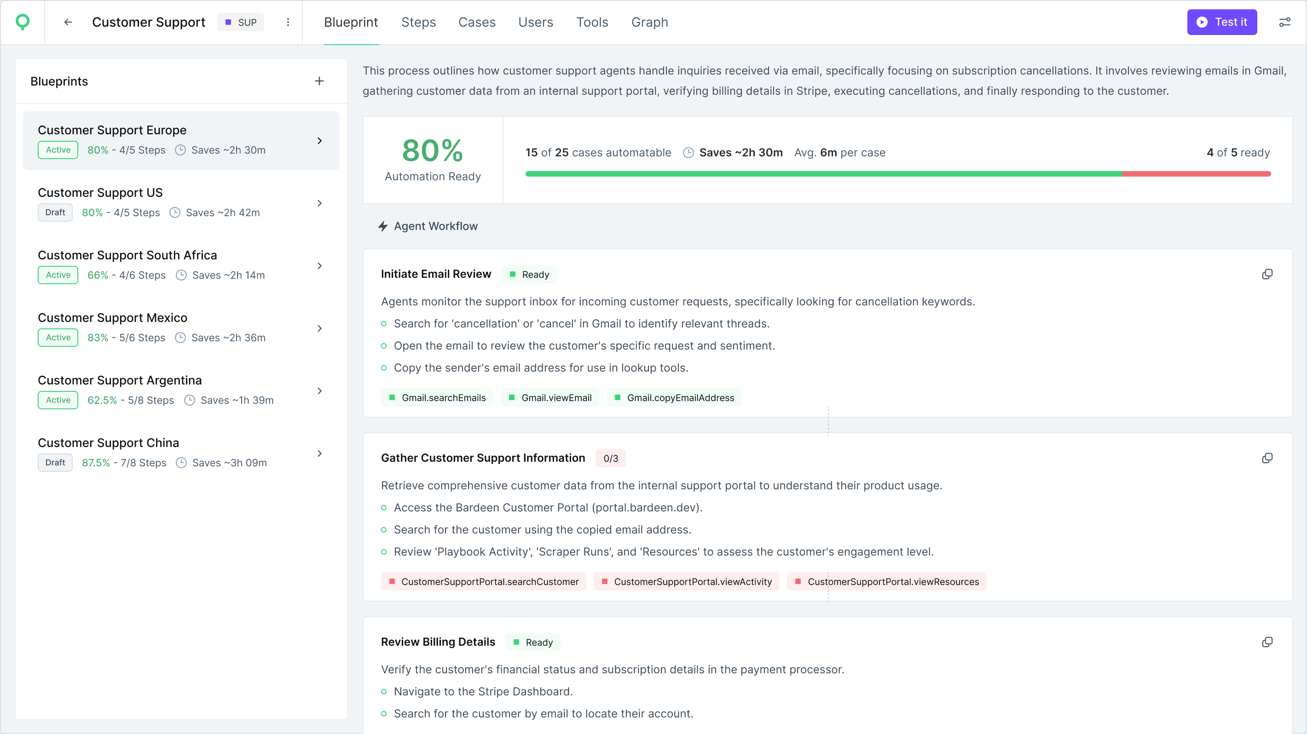The width and height of the screenshot is (1307, 734).
Task: Click the CustomerSupportPortal.viewActivity tag
Action: [687, 582]
